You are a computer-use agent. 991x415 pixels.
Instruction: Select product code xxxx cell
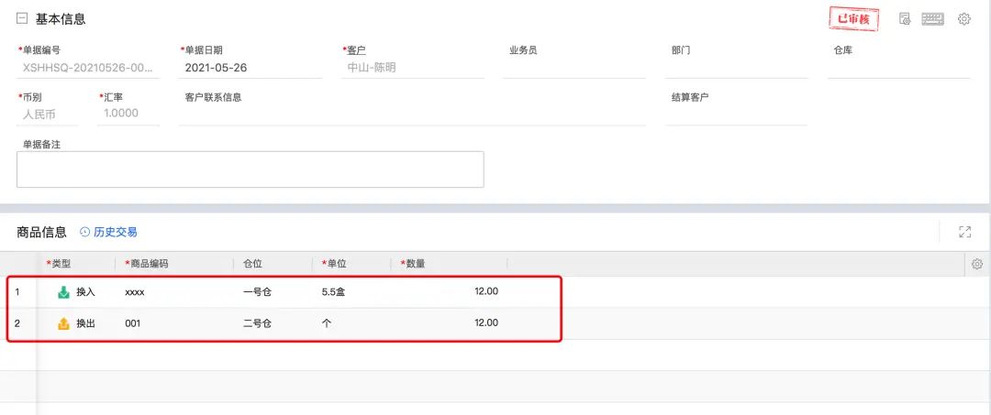[135, 292]
